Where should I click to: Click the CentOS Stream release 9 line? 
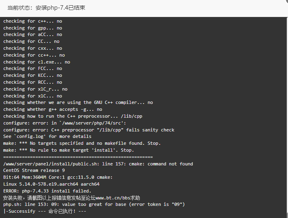click(x=34, y=171)
